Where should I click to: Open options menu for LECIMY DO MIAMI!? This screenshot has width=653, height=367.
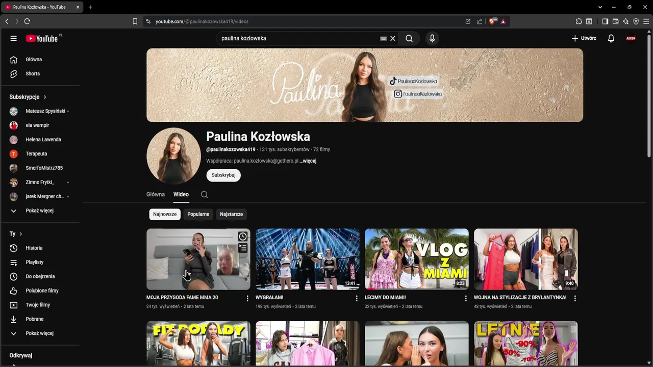(x=466, y=298)
